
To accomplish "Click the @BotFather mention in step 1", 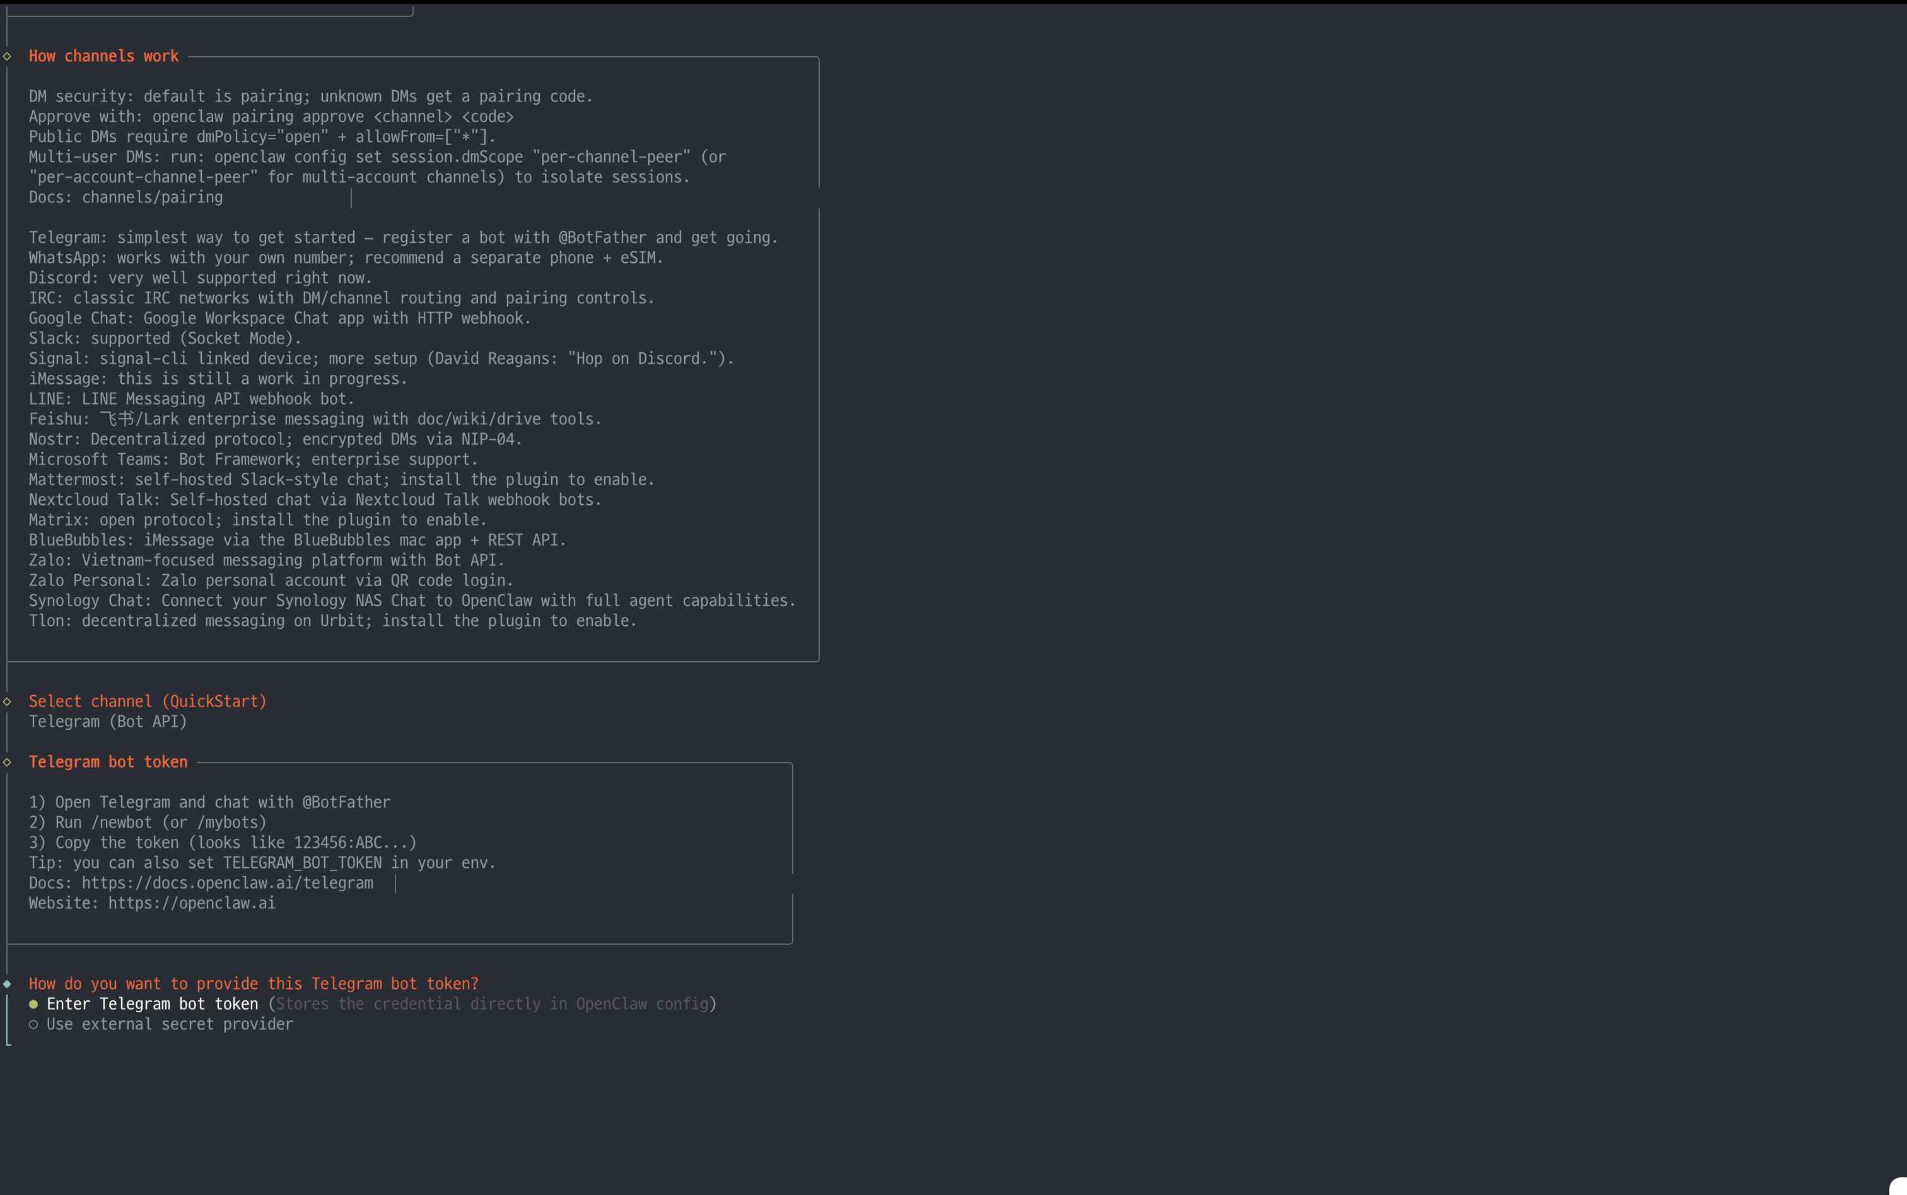I will coord(346,802).
